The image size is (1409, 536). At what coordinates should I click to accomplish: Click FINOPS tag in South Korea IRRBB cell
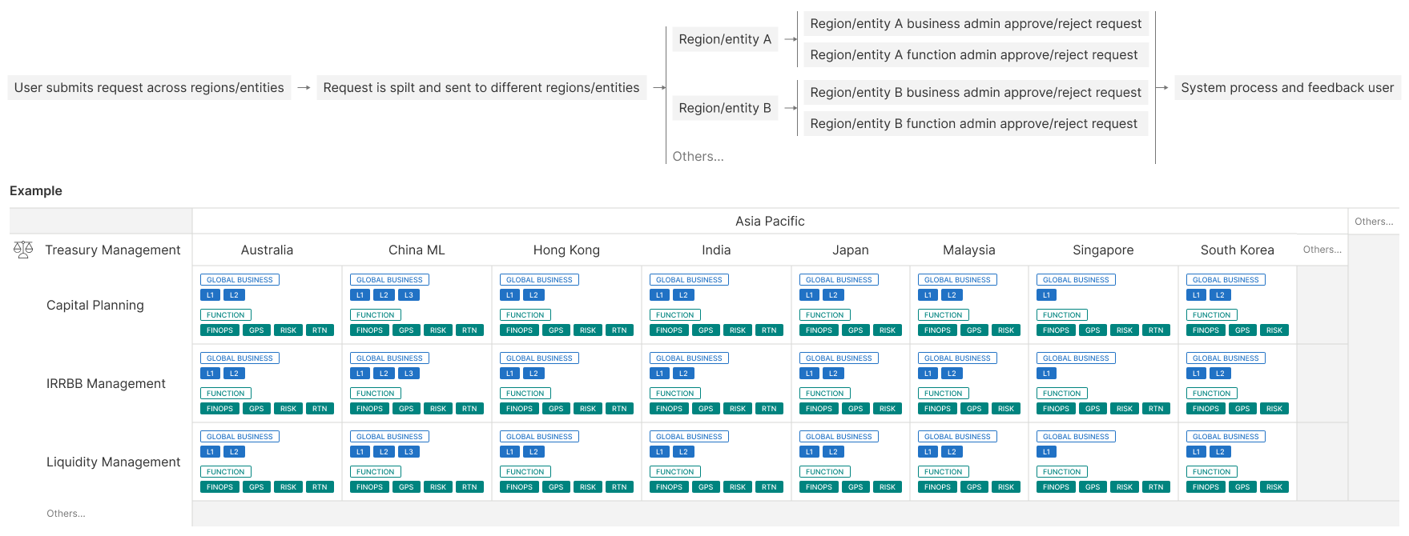(x=1205, y=409)
